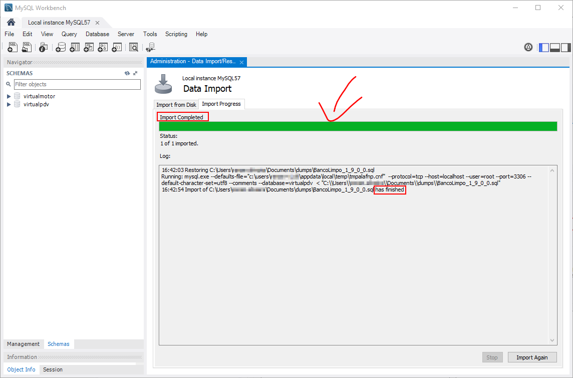Select the virtualpdv schema name
573x378 pixels.
[36, 104]
